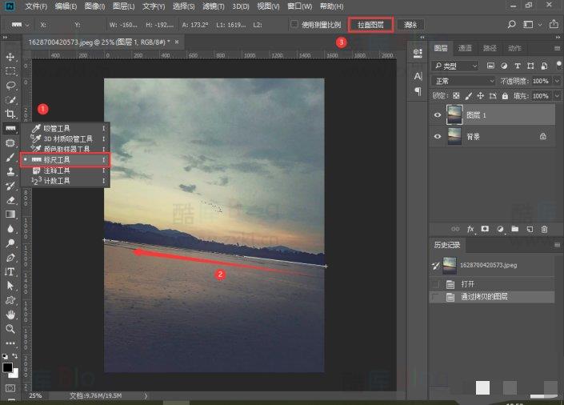
Task: Hide 图层 1 using its eye icon
Action: (x=437, y=114)
